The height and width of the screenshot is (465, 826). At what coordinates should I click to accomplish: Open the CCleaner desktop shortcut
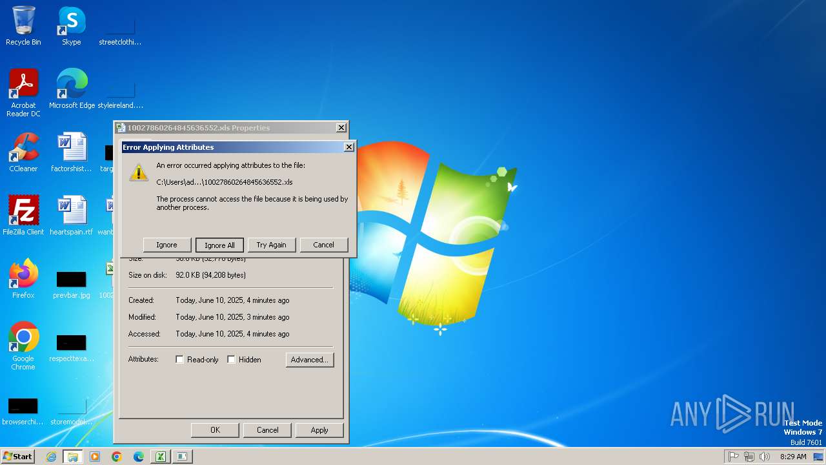23,152
